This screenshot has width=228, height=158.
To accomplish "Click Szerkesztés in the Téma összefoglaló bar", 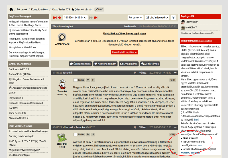I will tap(130, 26).
